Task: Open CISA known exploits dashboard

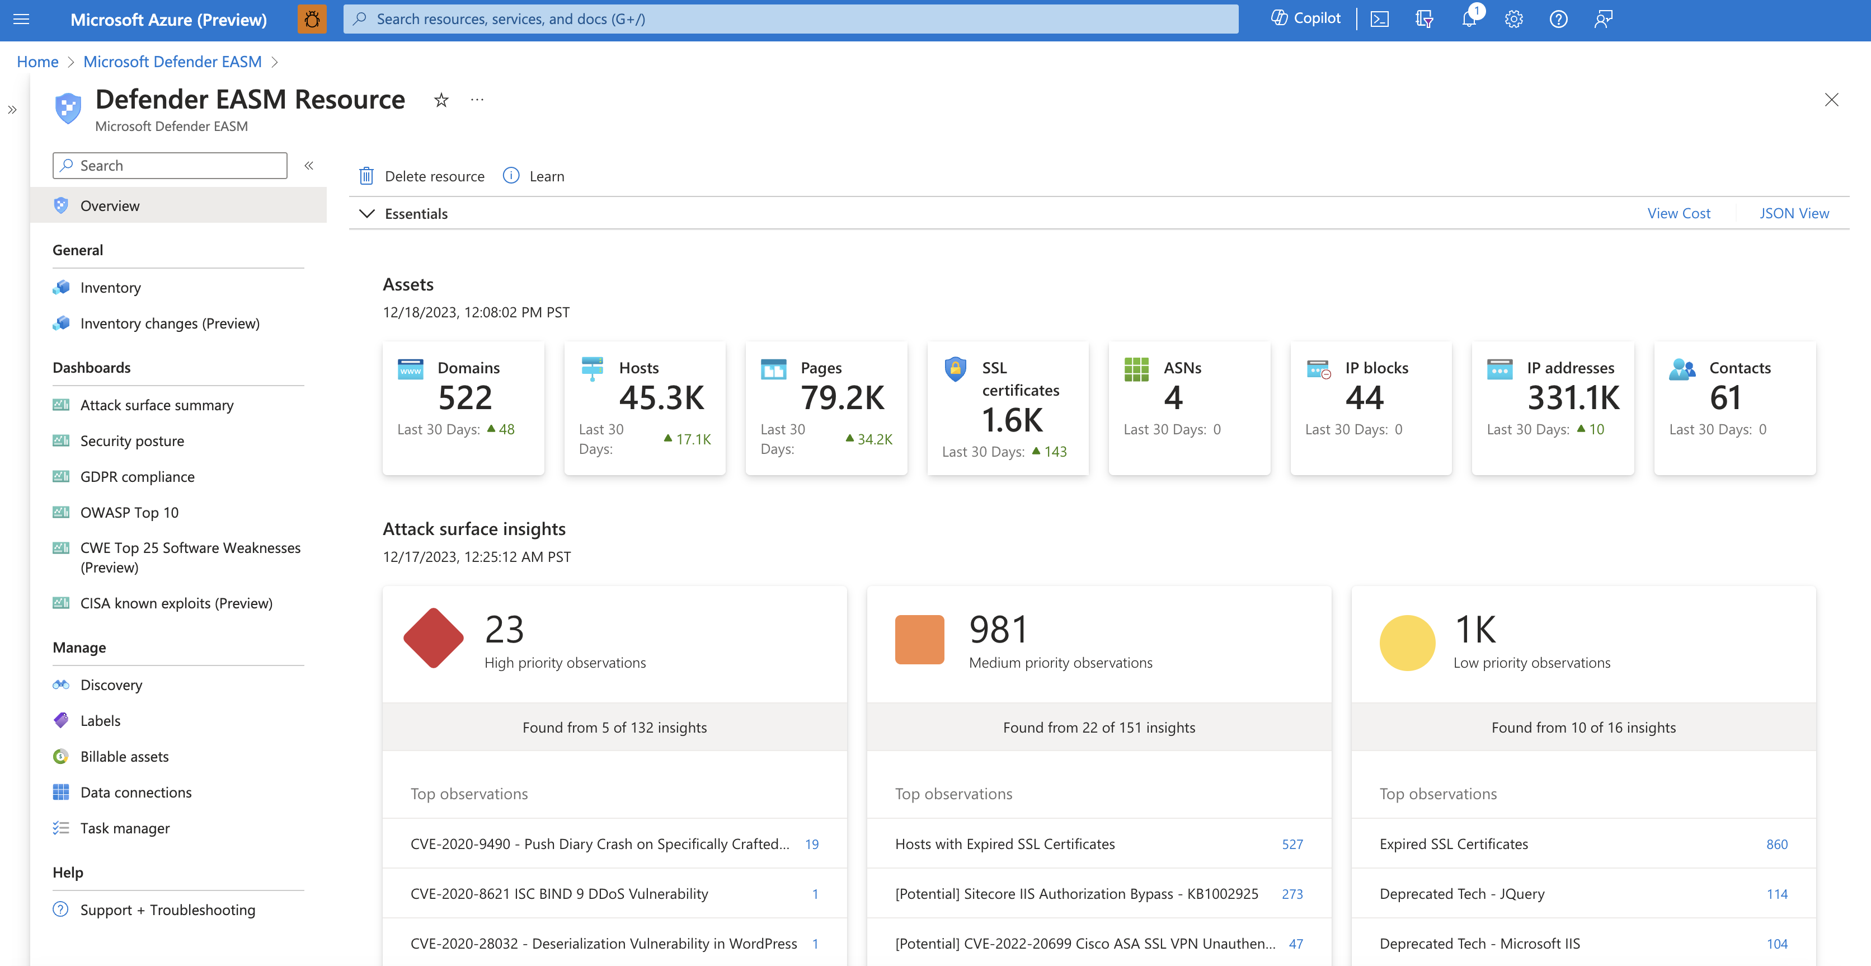Action: 176,603
